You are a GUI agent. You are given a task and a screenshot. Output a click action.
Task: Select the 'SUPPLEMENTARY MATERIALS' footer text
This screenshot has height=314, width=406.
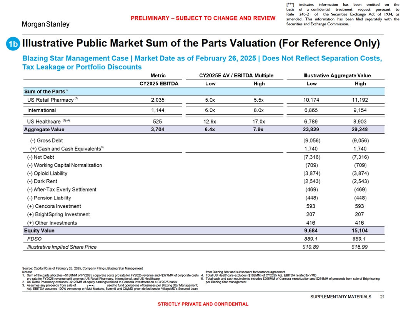(341, 297)
